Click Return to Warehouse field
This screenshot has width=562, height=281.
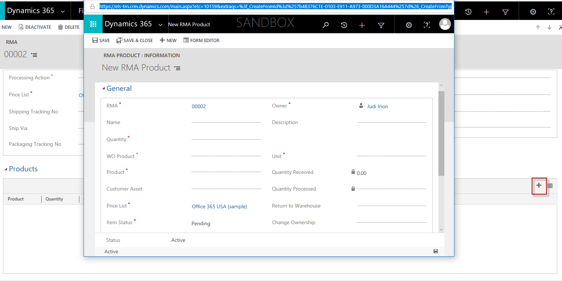[391, 206]
